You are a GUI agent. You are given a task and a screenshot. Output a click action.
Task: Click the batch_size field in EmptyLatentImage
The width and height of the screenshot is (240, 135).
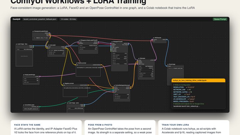click(x=31, y=82)
